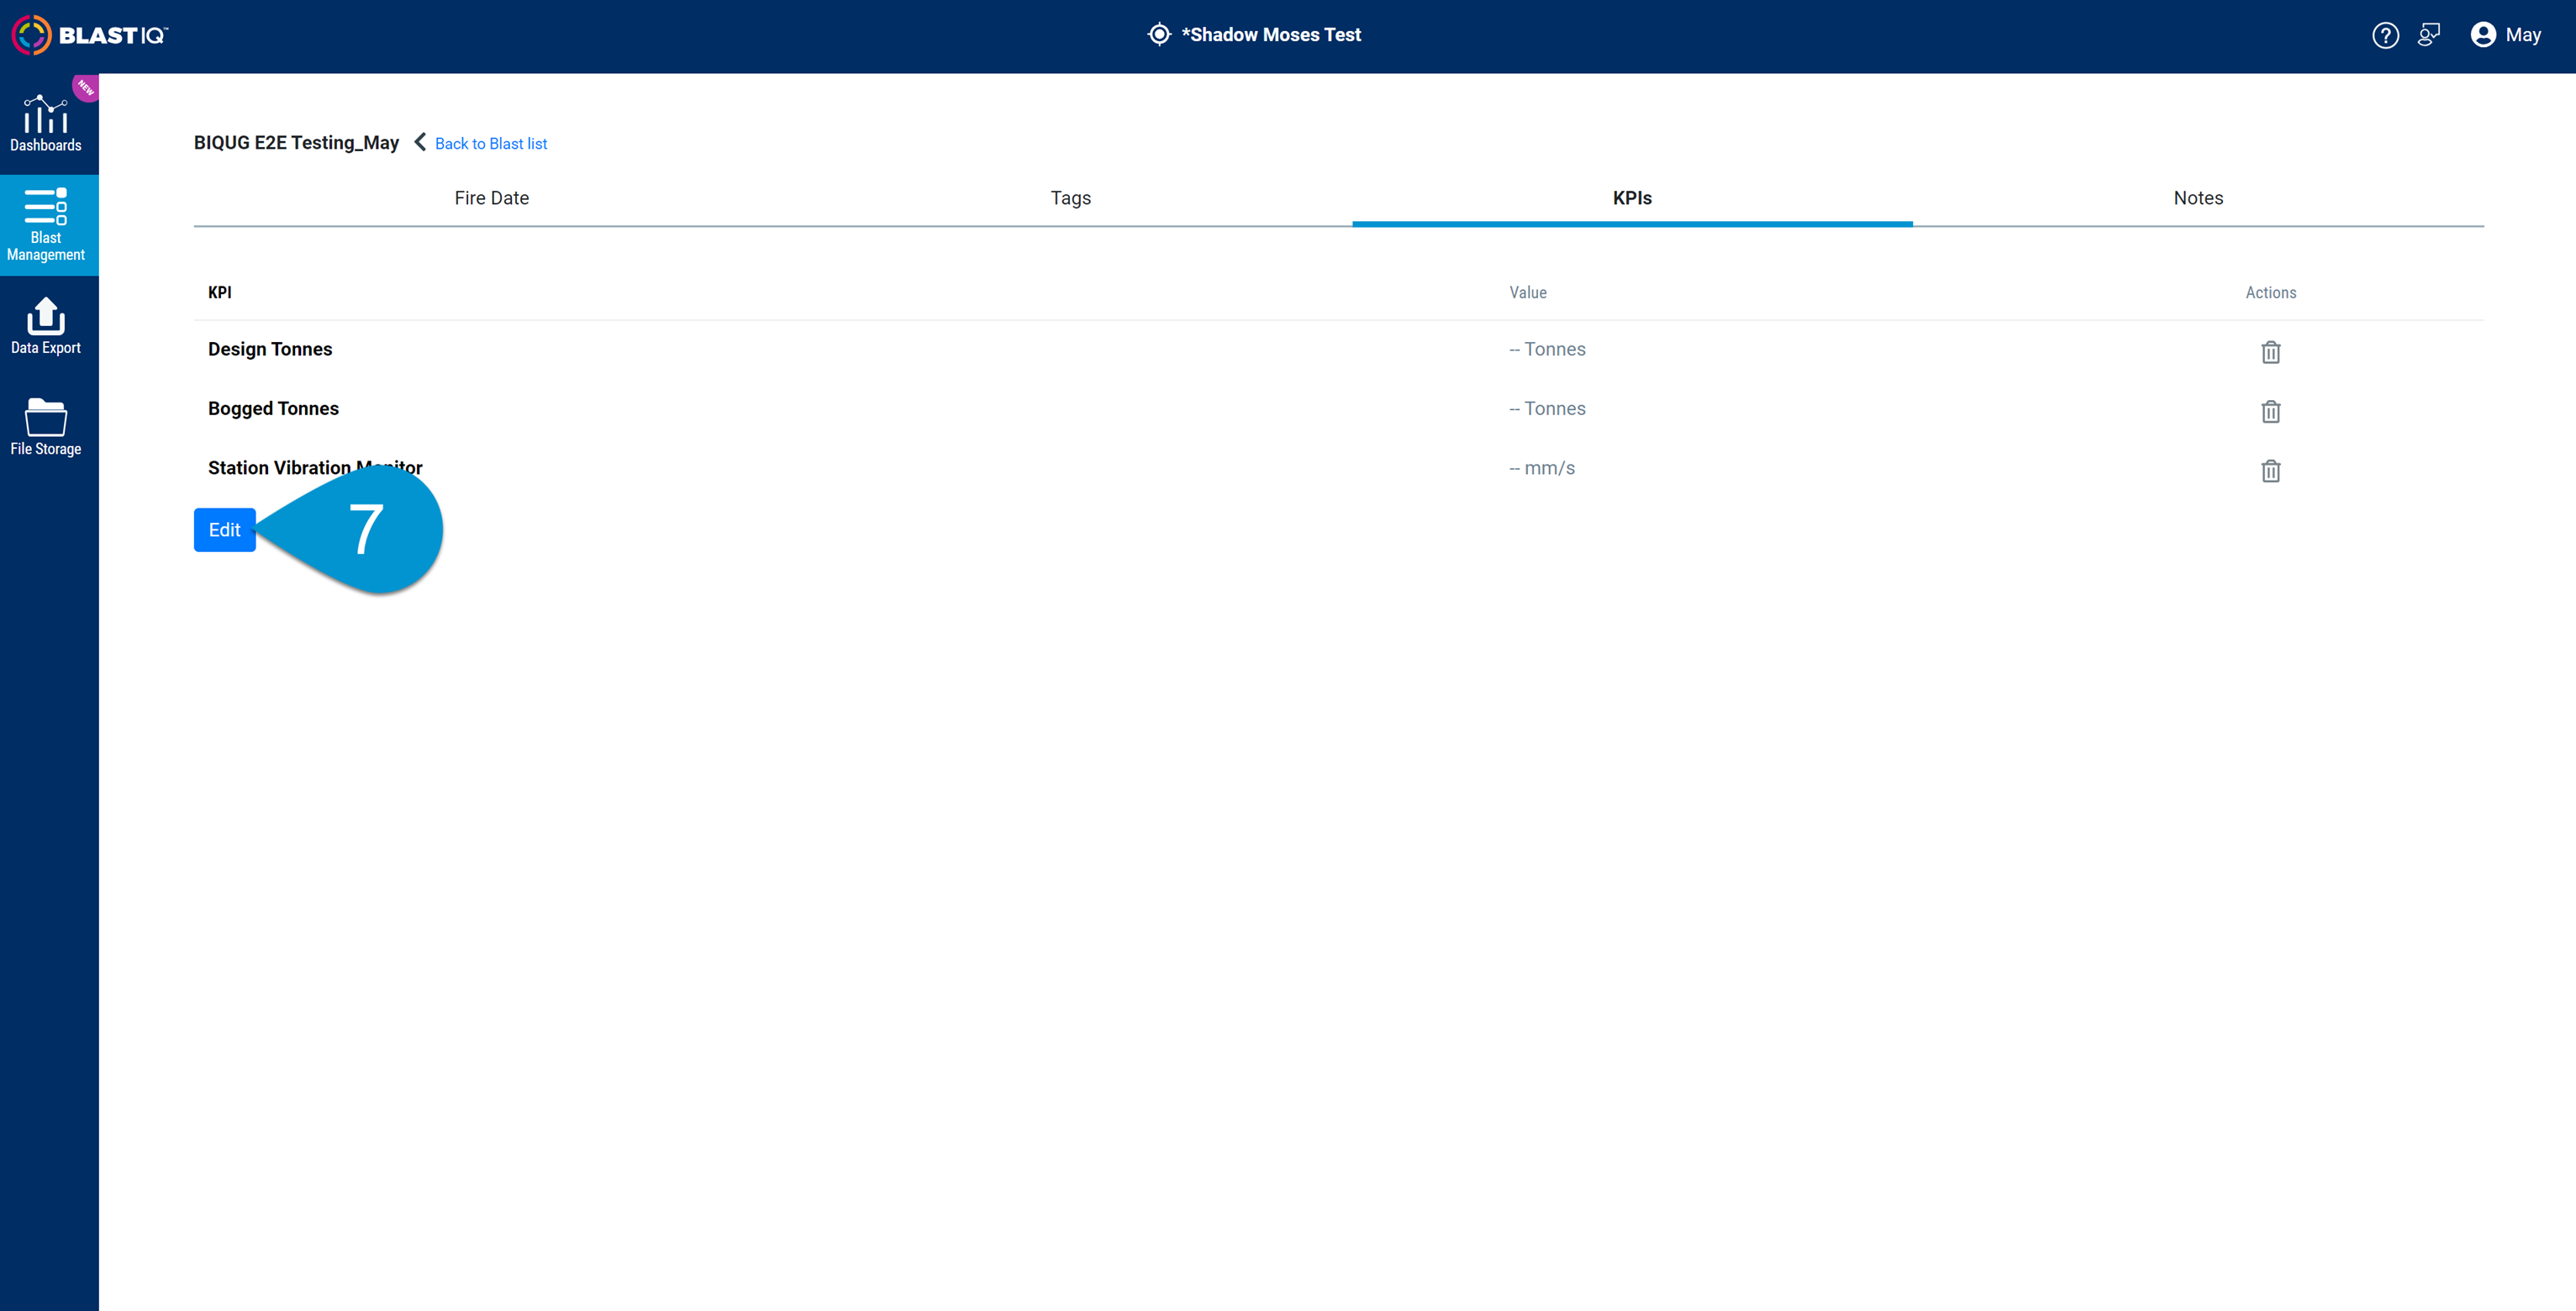This screenshot has width=2576, height=1311.
Task: Switch to the Tags tab
Action: coord(1070,198)
